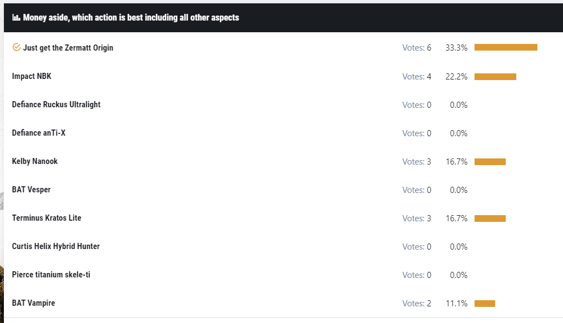This screenshot has height=323, width=563.
Task: Click '16.7%' in the Terminus Kratos Lite row
Action: 456,218
